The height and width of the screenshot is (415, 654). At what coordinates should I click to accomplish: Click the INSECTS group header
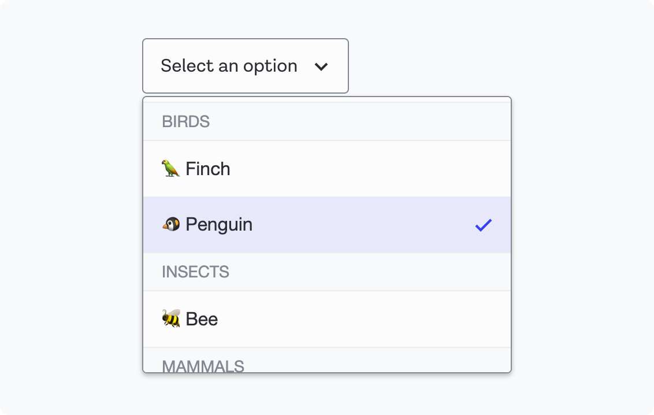pyautogui.click(x=196, y=272)
